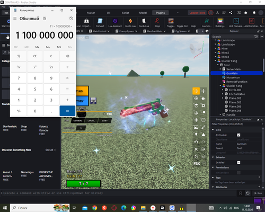Viewport: 265px width, 212px height.
Task: Open Google Chrome from the taskbar
Action: click(x=94, y=208)
